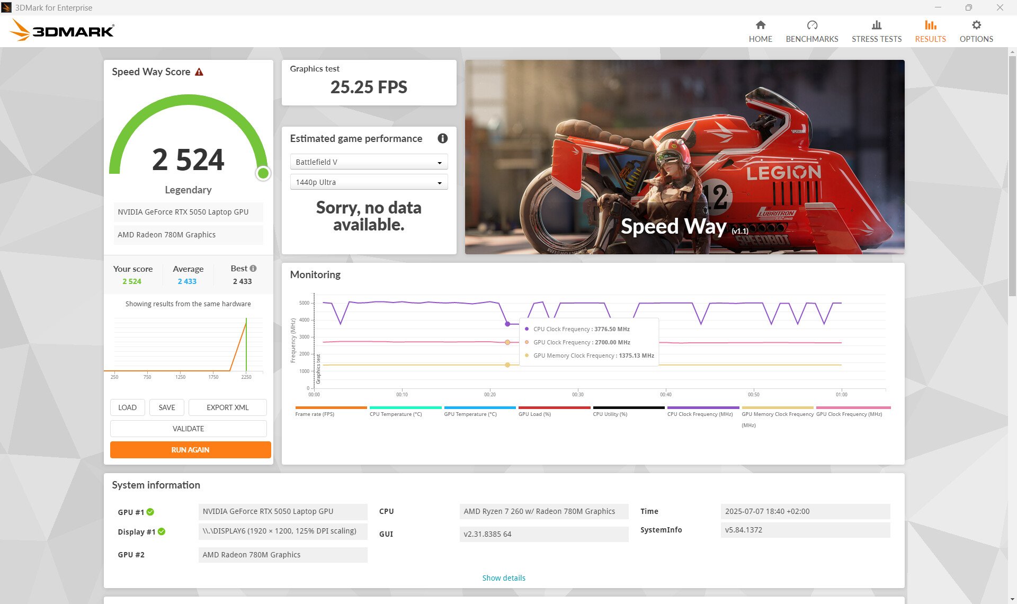Select the red GPU Load legend color bar
The height and width of the screenshot is (604, 1017).
(x=554, y=407)
